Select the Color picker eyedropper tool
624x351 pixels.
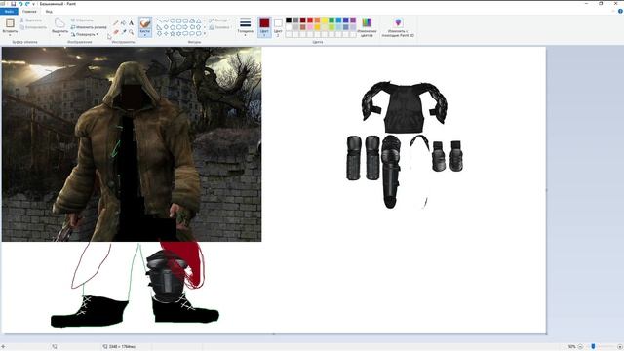[x=124, y=32]
